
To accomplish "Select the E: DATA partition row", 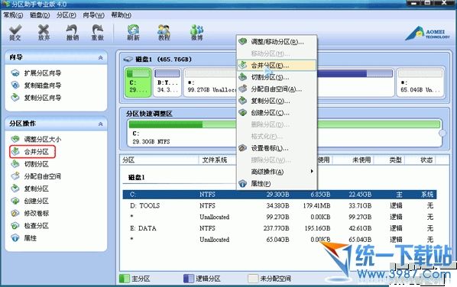I will [x=280, y=228].
